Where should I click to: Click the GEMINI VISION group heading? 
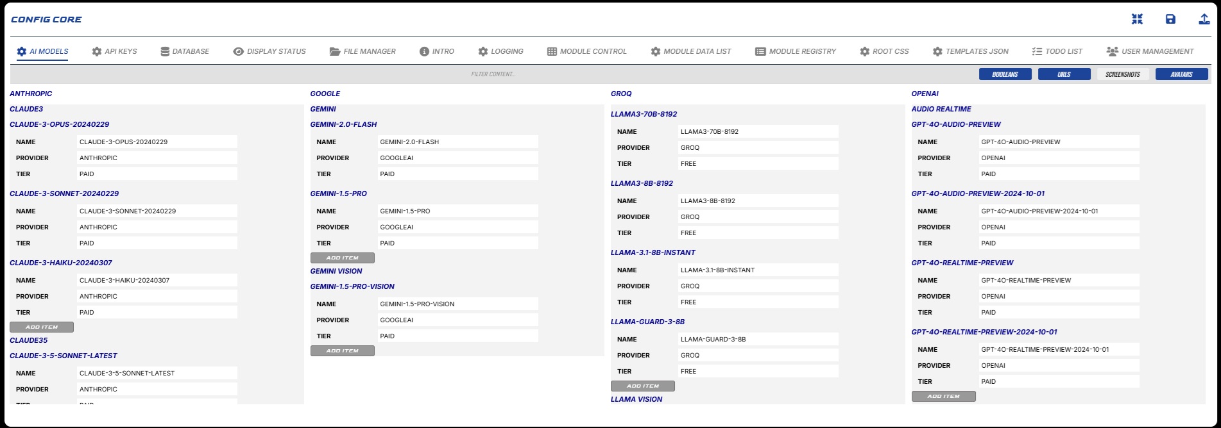336,271
